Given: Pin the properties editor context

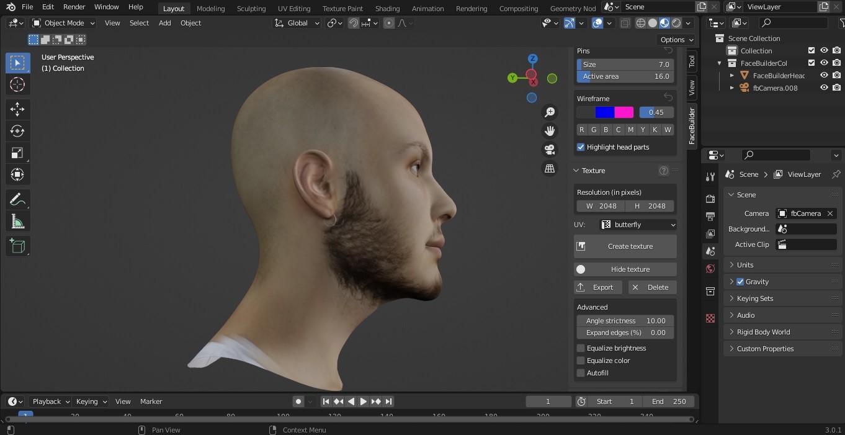Looking at the screenshot, I should 836,174.
